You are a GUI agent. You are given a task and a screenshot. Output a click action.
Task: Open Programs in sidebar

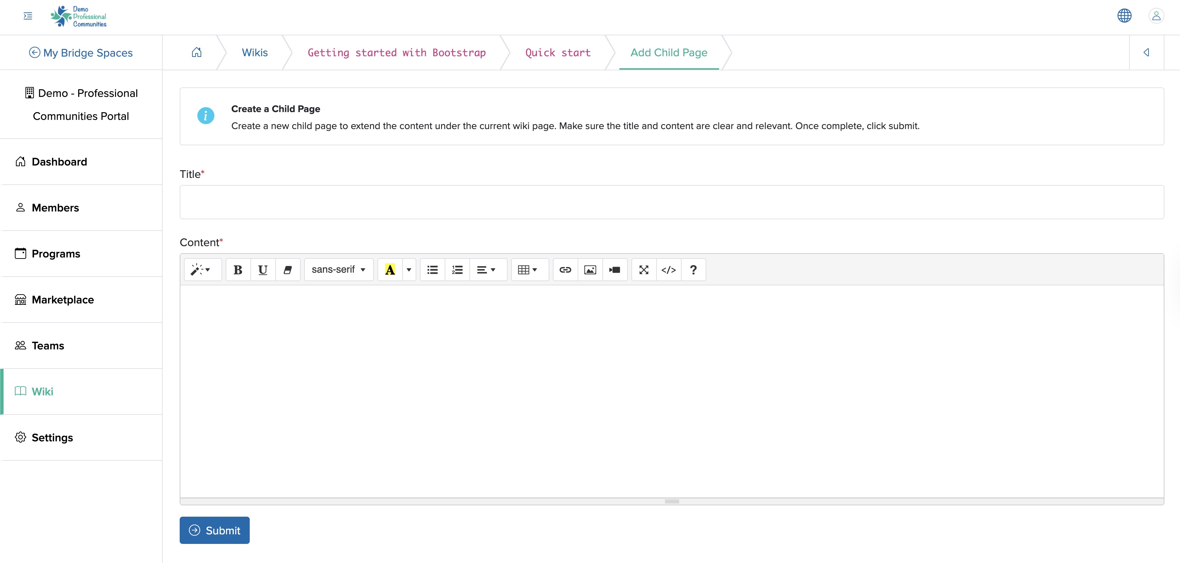[81, 254]
